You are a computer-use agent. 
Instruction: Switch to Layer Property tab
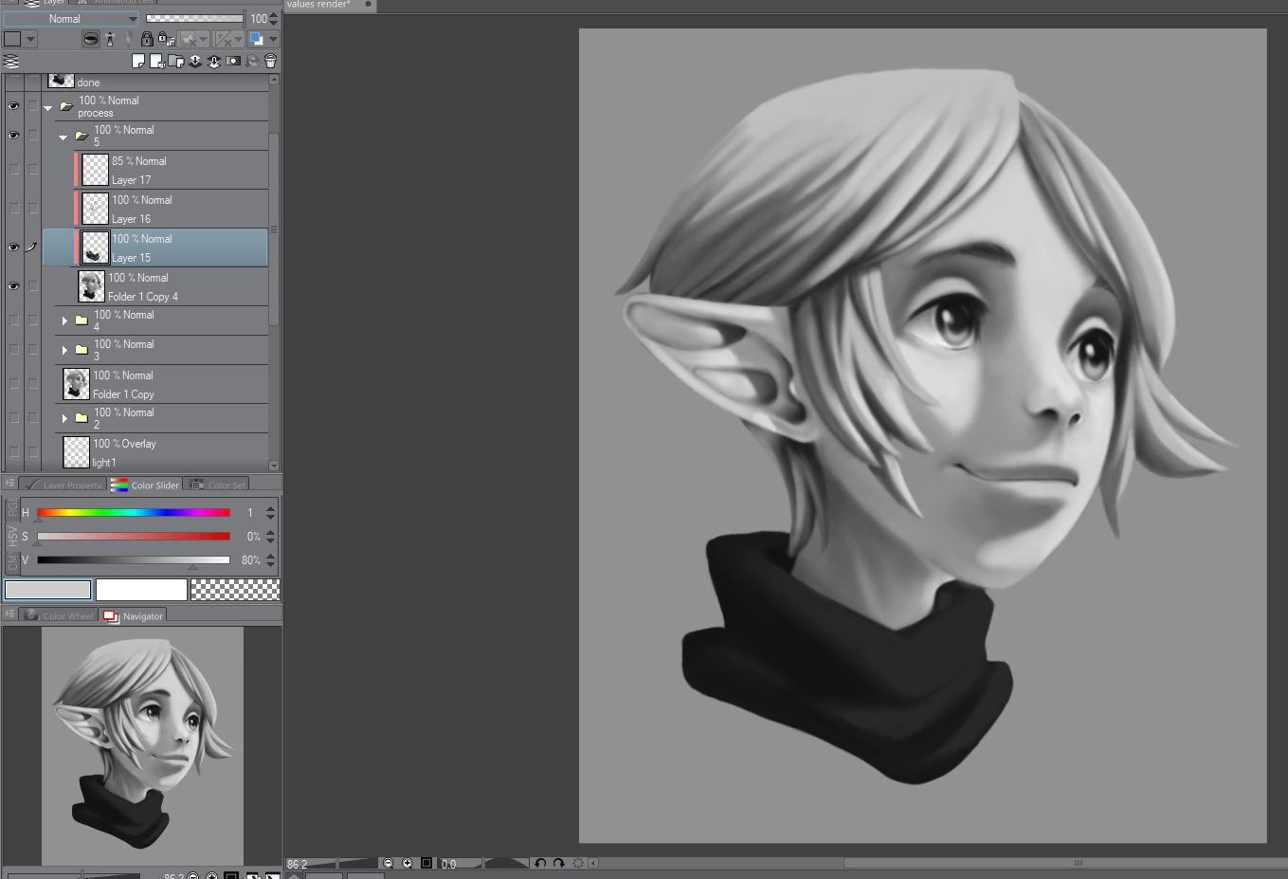point(64,484)
